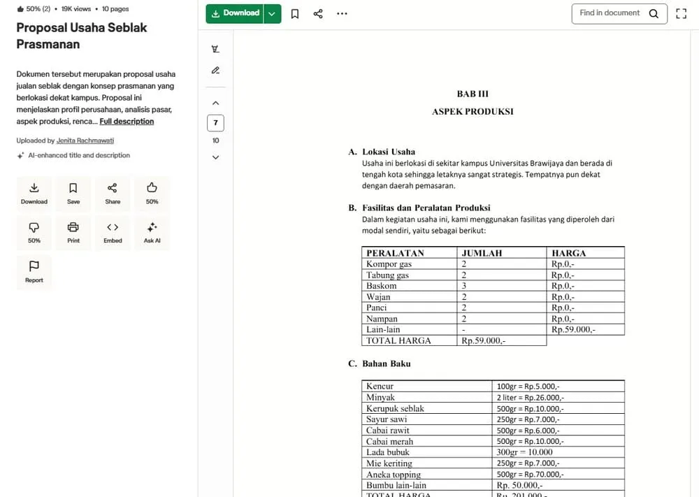Upvote the document with the 50% thumbs-up
Screen dimensions: 699x497
[x=152, y=188]
